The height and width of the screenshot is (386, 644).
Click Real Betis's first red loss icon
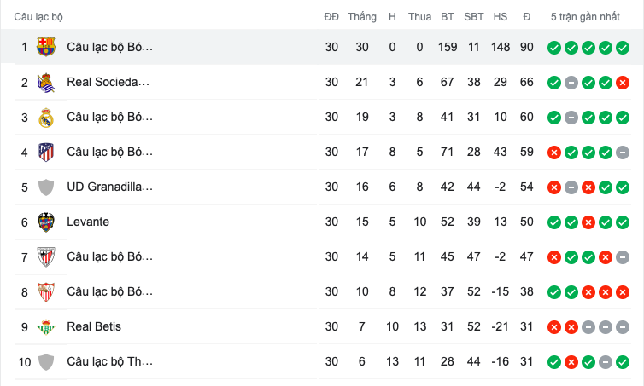tap(554, 326)
